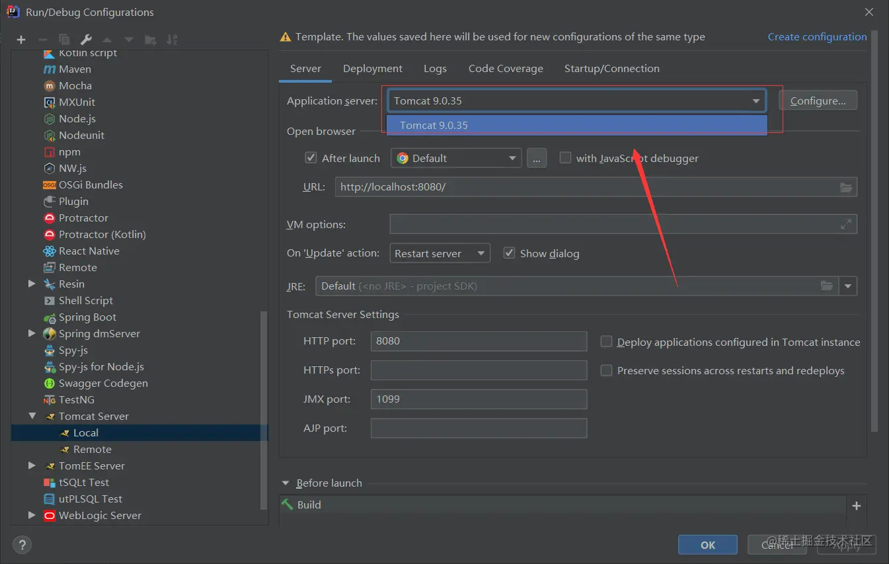Switch to the Code Coverage tab

[506, 68]
